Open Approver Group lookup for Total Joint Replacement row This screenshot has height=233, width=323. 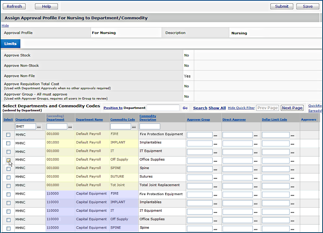click(216, 186)
